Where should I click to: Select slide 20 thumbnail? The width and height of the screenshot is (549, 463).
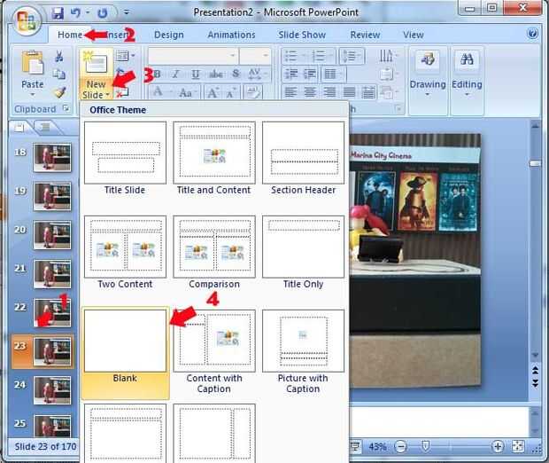point(52,235)
